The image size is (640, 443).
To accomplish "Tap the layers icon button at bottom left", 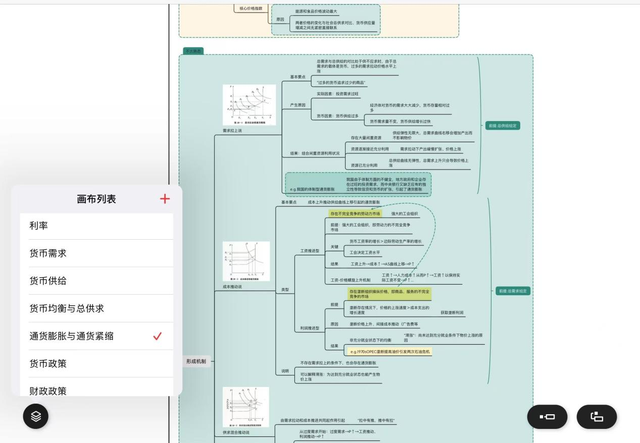I will 35,416.
